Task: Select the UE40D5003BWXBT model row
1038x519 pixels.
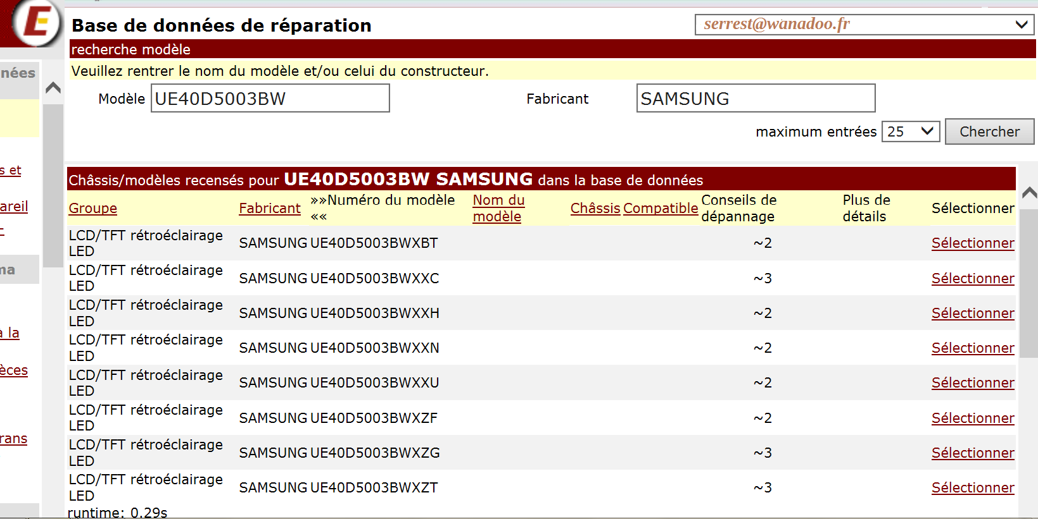Action: [972, 243]
